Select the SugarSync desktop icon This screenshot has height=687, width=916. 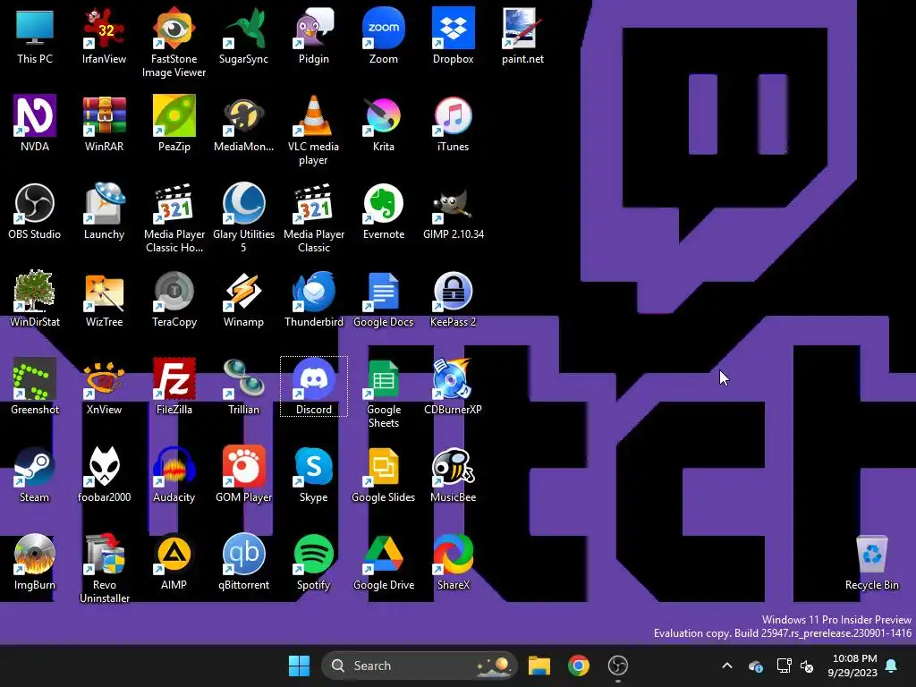243,36
